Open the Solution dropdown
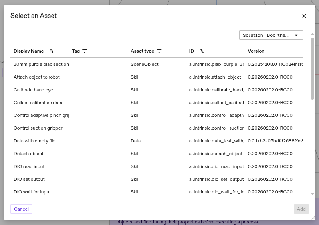 pyautogui.click(x=271, y=35)
